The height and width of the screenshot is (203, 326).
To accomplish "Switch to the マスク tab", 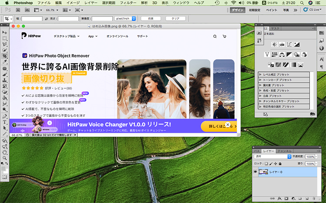I will pos(275,29).
